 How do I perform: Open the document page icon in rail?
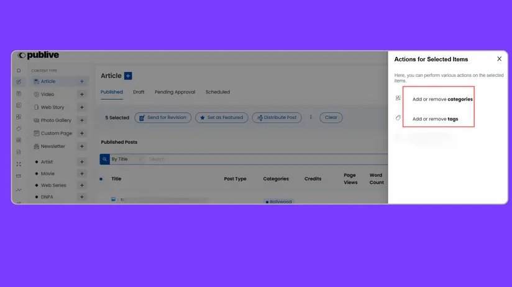[19, 152]
